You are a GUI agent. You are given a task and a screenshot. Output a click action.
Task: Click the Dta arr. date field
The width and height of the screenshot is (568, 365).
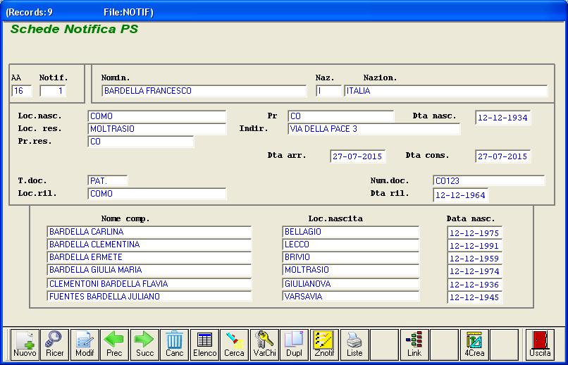tap(357, 156)
